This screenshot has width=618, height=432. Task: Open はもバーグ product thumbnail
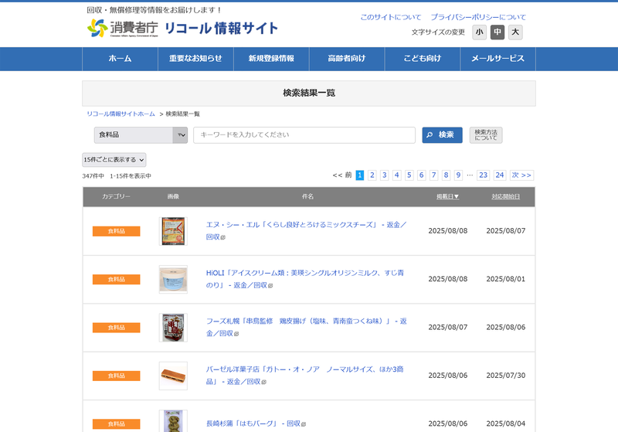tap(173, 421)
